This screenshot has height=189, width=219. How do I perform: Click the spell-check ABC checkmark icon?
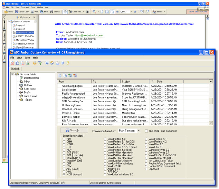click(x=40, y=63)
